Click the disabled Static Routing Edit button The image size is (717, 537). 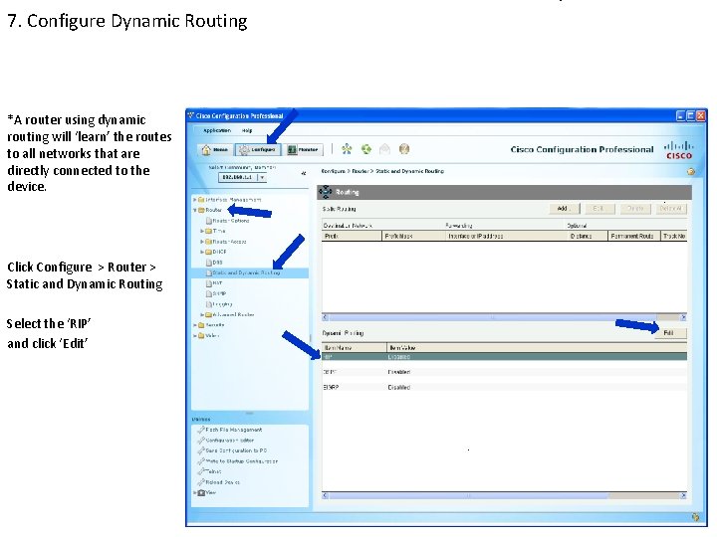598,209
